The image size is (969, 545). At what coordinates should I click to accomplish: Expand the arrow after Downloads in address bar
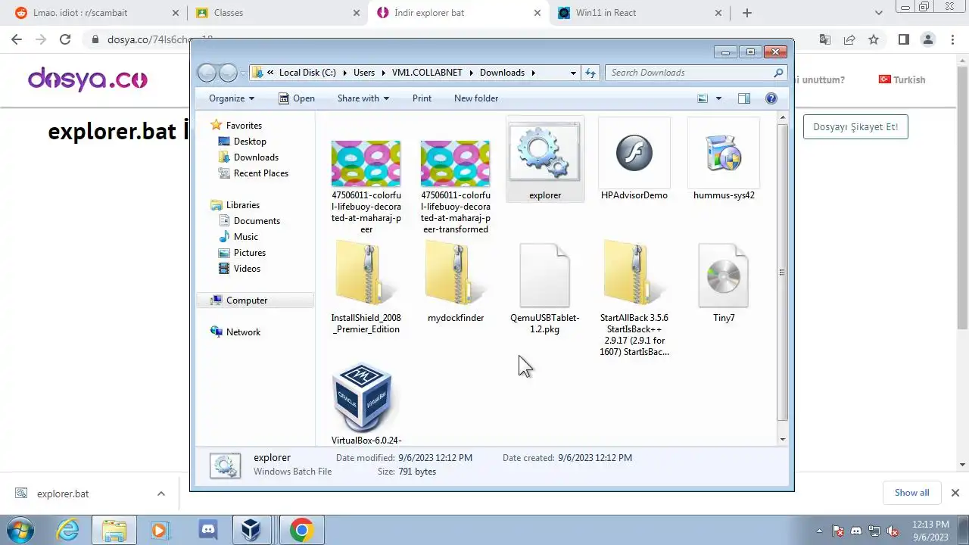[x=533, y=73]
